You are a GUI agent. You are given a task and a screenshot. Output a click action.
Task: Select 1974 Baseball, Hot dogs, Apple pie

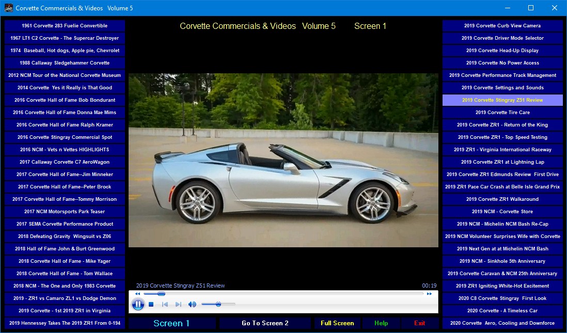click(x=65, y=51)
